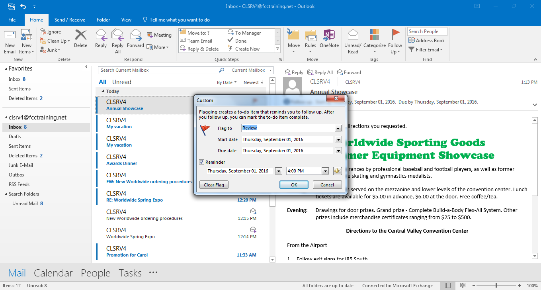
Task: Click OK in the Custom dialog
Action: [294, 185]
